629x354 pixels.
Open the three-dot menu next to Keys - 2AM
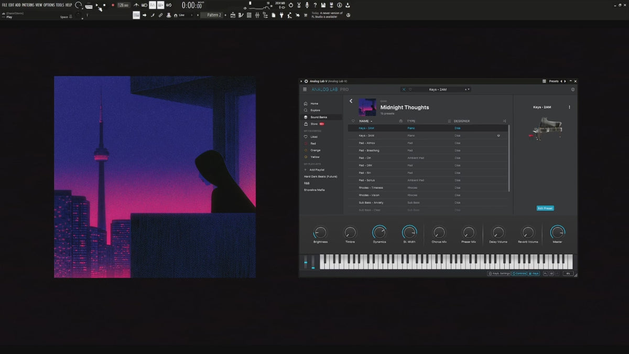569,108
